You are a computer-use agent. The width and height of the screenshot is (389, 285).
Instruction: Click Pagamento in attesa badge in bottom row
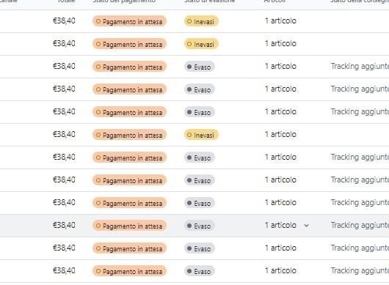[x=129, y=271]
